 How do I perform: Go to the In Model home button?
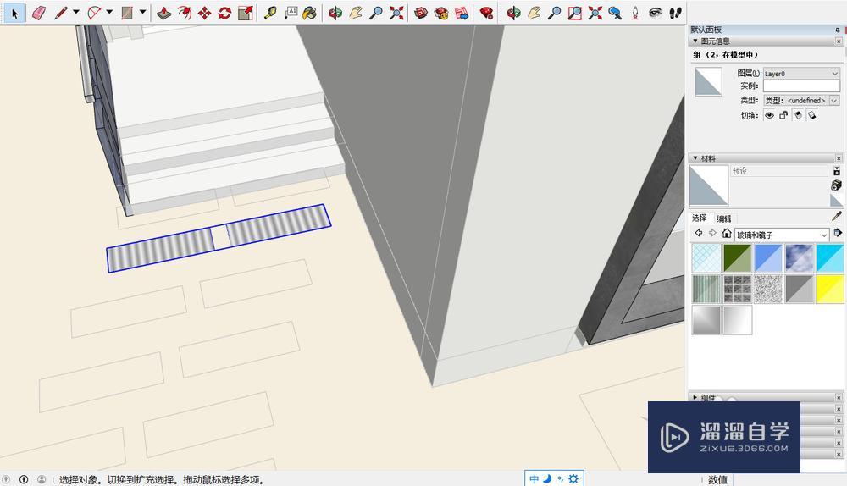click(x=727, y=234)
